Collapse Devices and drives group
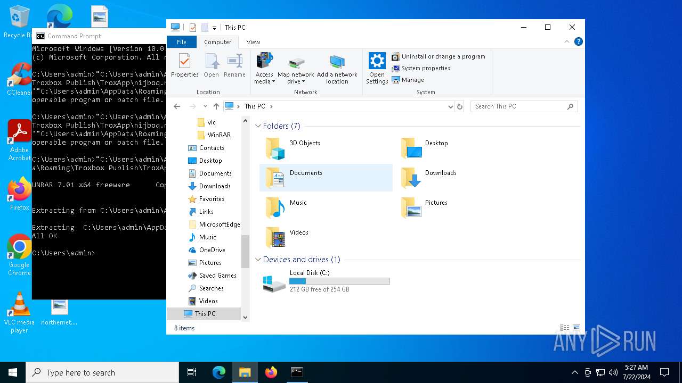 tap(258, 260)
